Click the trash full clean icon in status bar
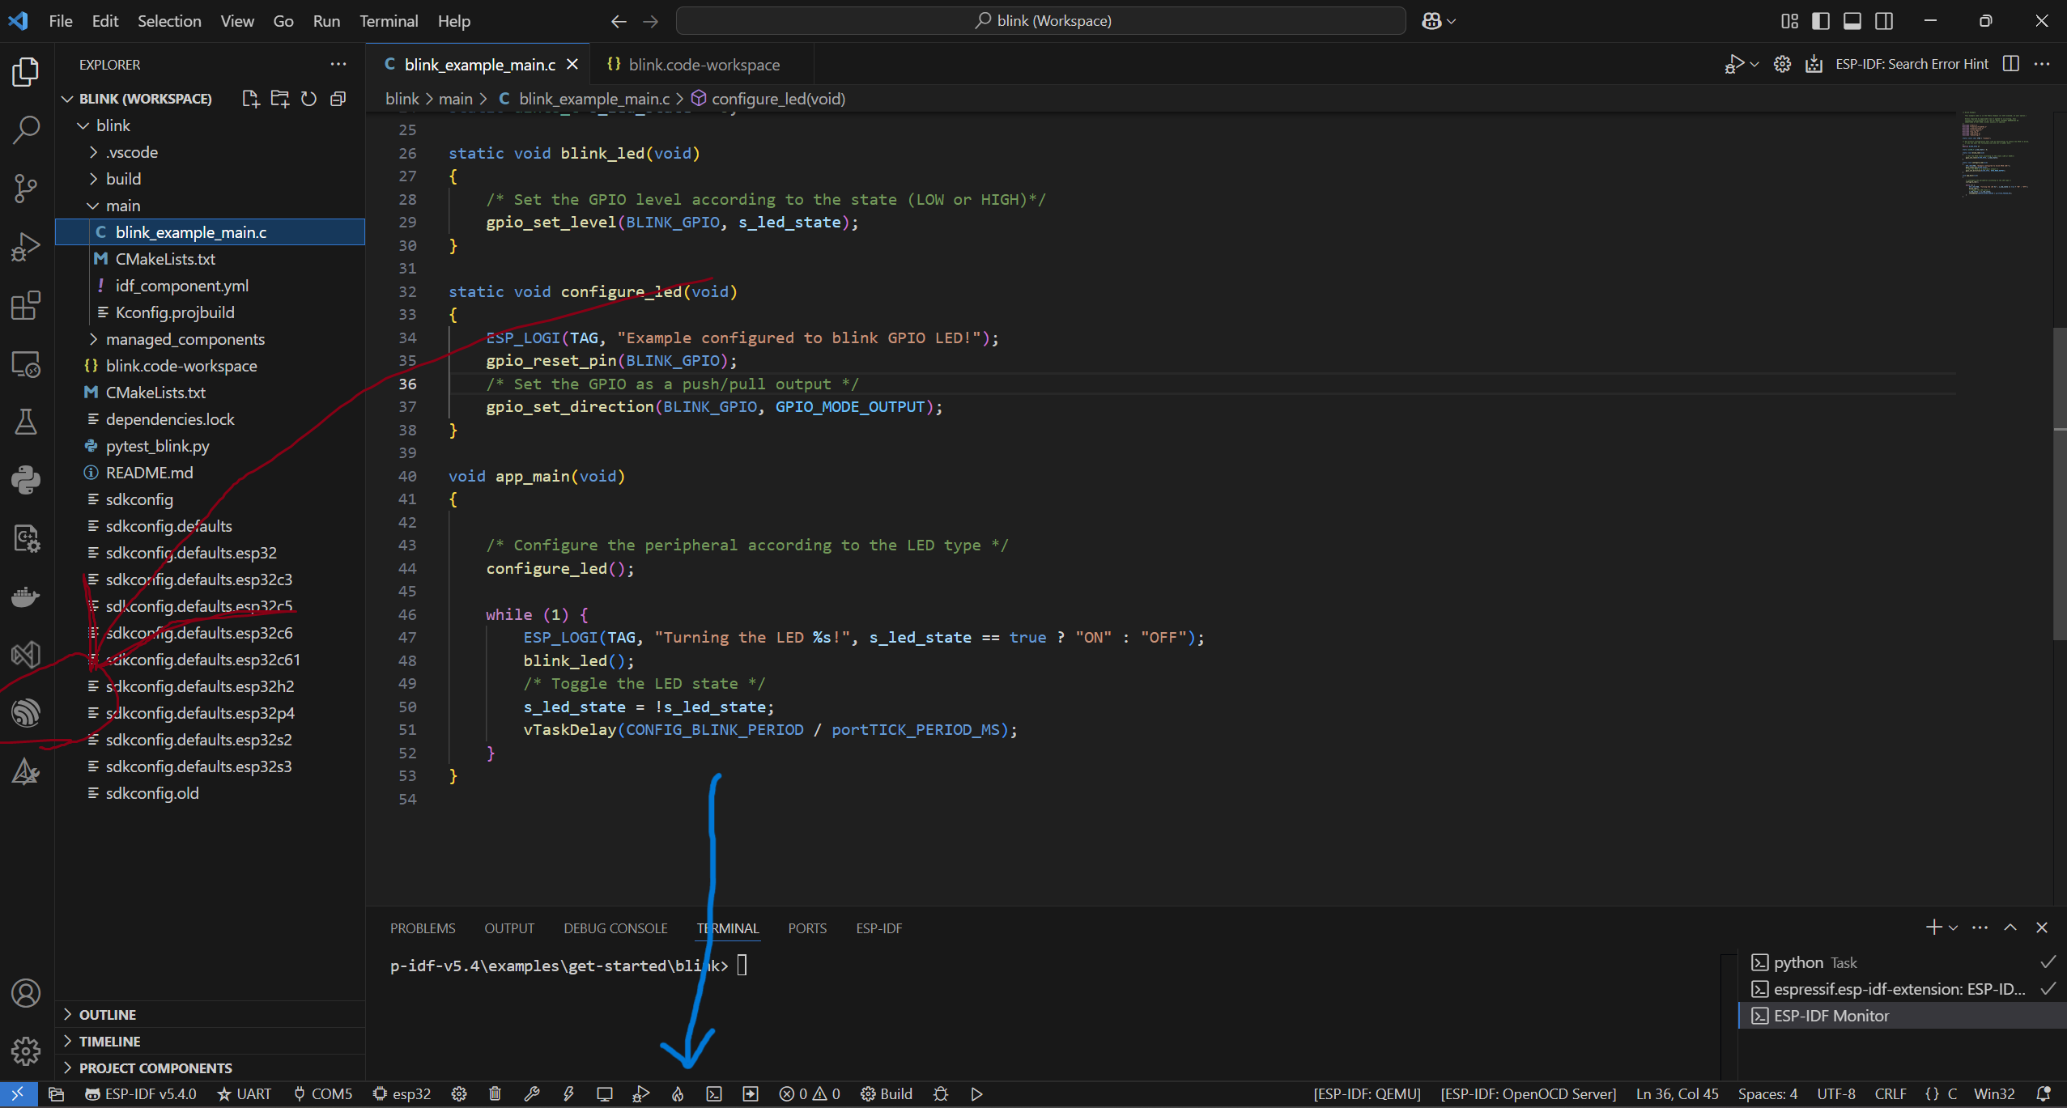This screenshot has width=2067, height=1108. (x=495, y=1094)
